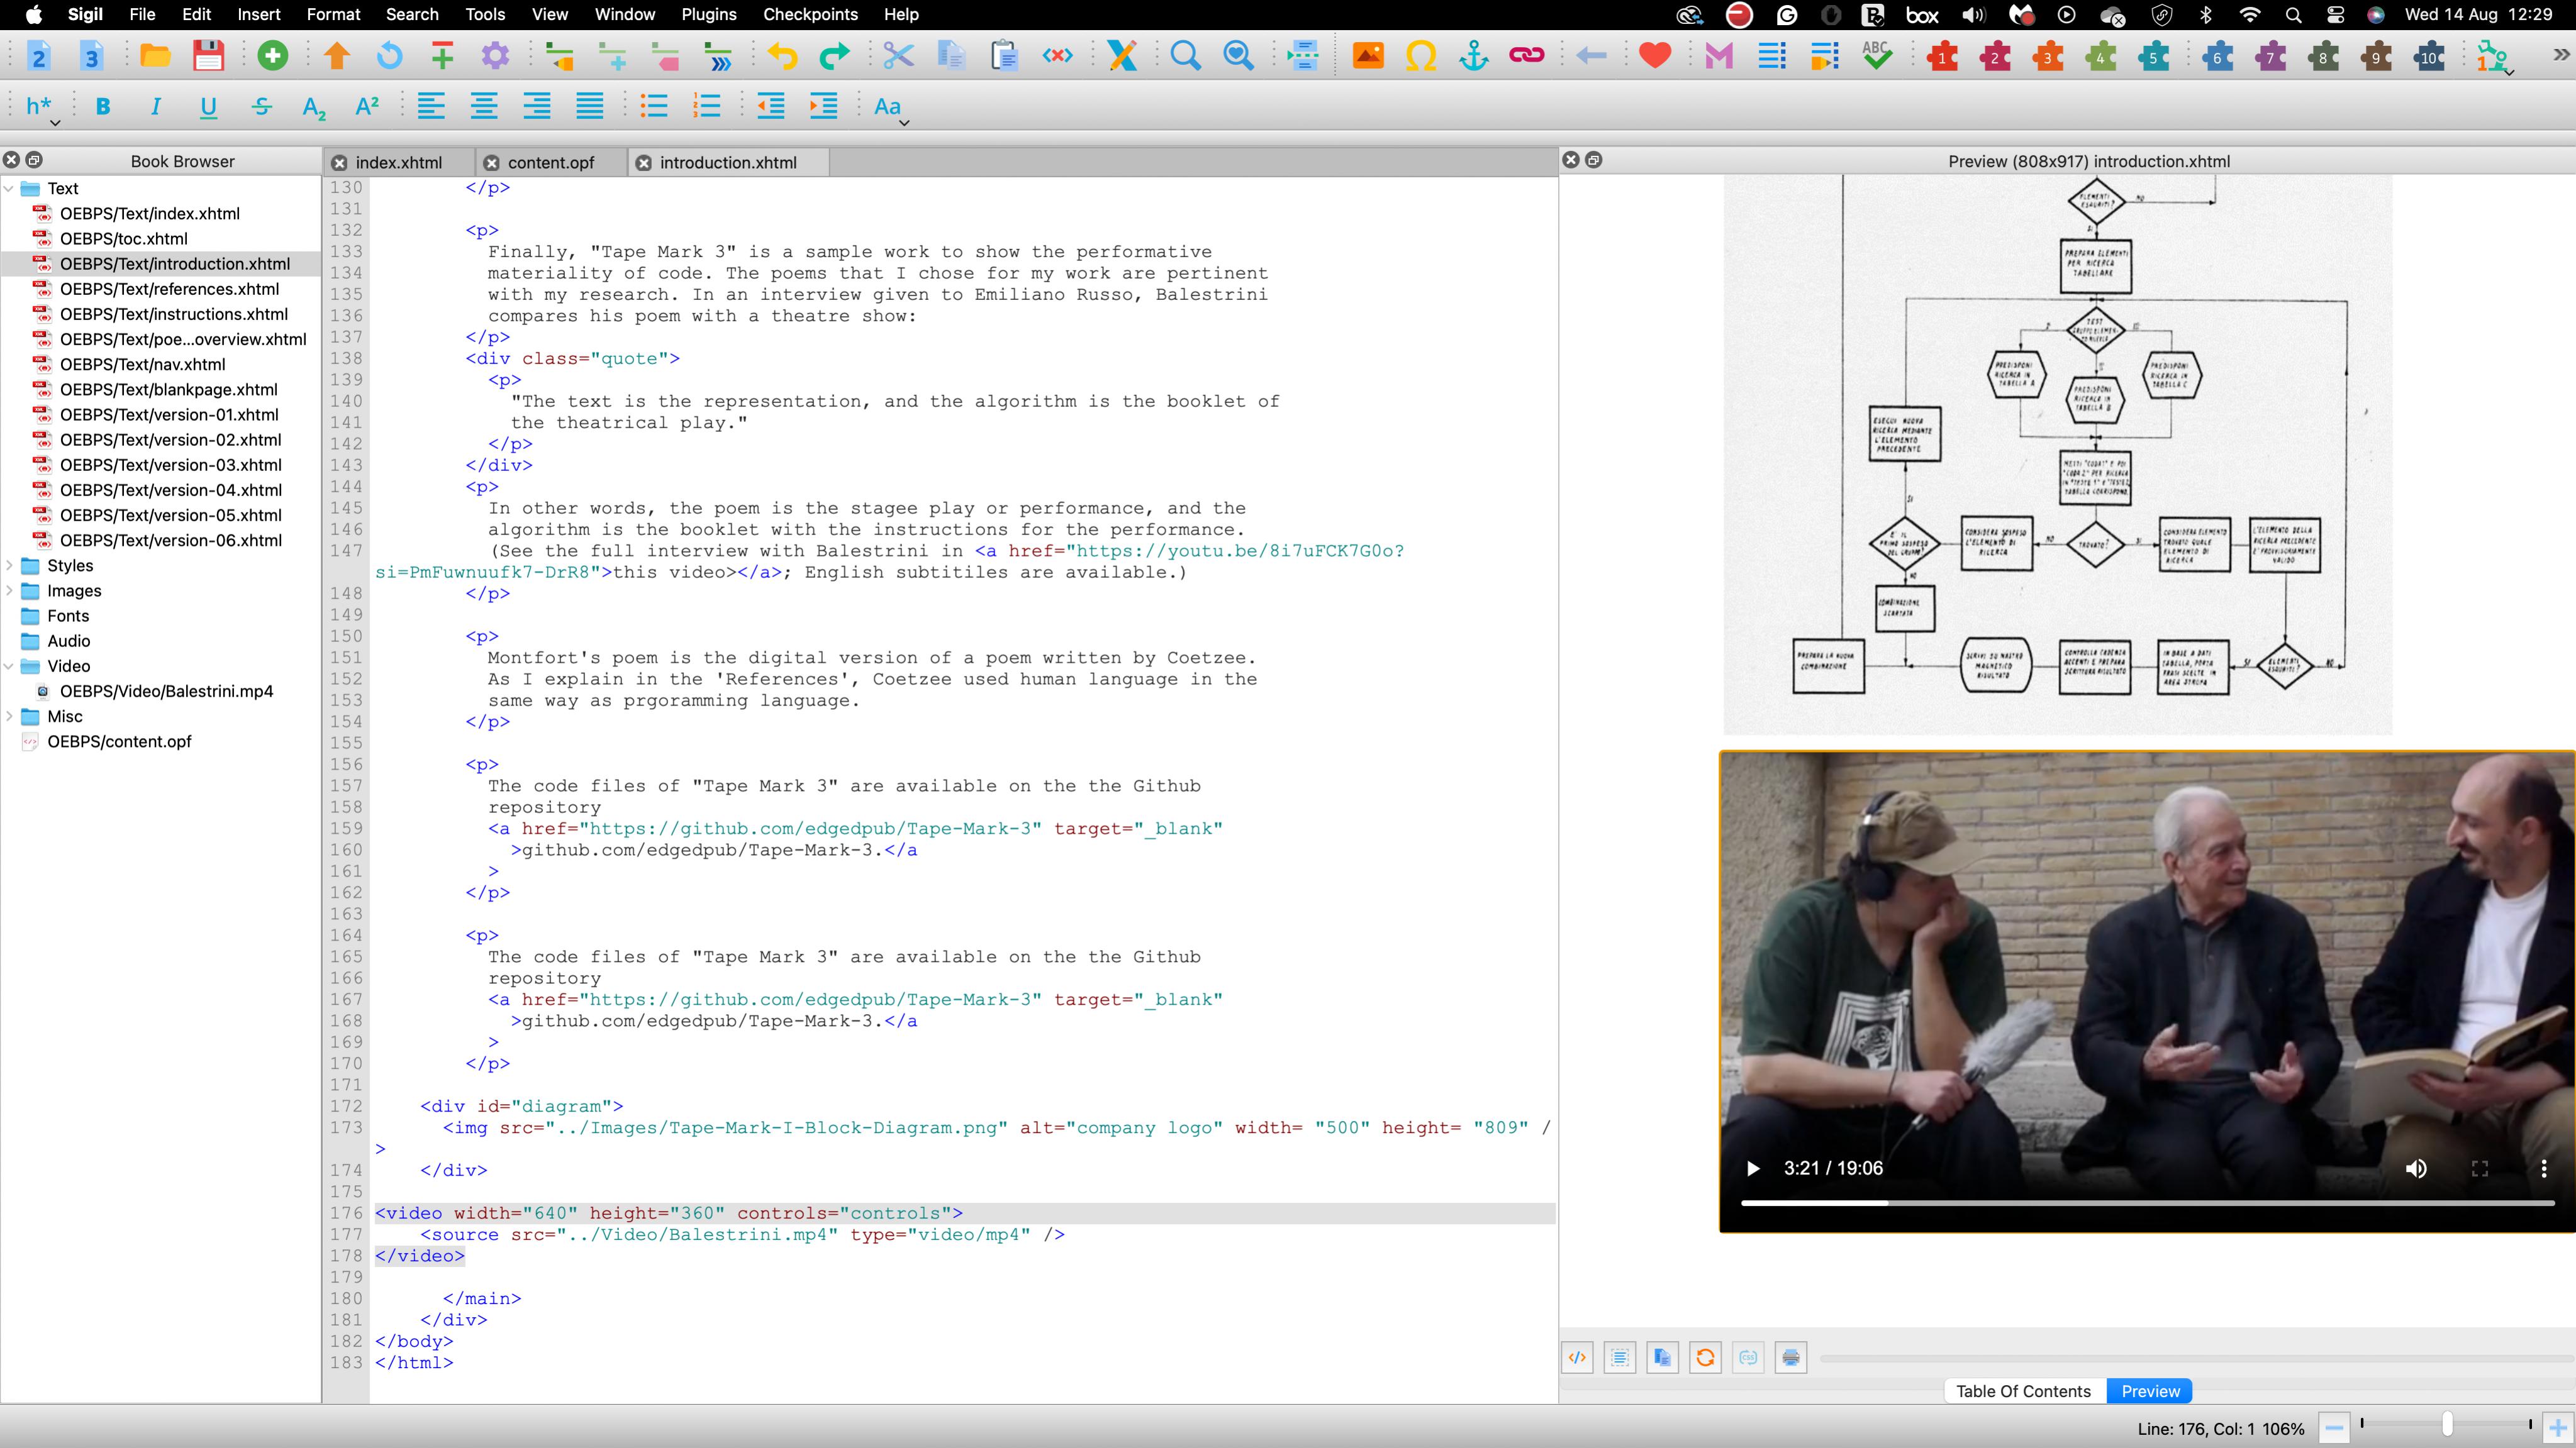Open the Checkpoints menu
The width and height of the screenshot is (2576, 1448).
tap(810, 14)
